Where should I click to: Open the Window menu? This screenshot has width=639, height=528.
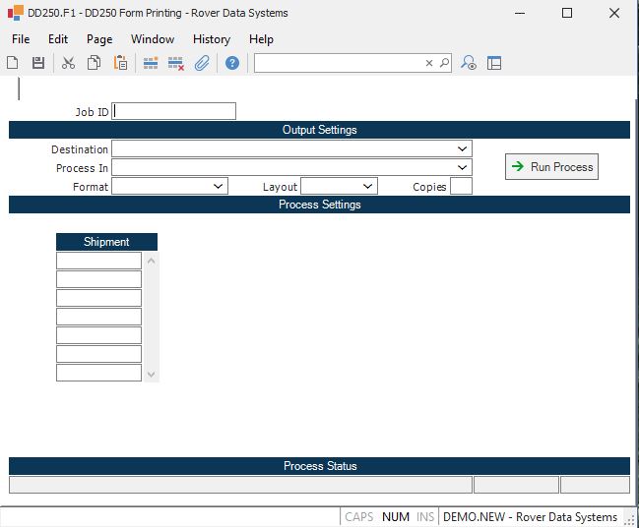click(x=153, y=39)
